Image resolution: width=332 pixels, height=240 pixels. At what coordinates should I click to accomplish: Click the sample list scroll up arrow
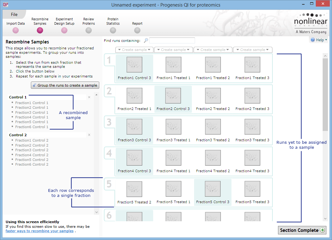pyautogui.click(x=96, y=95)
